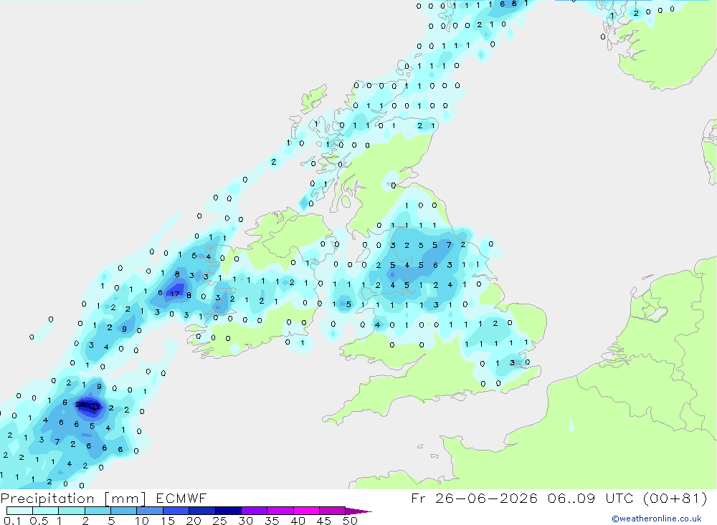Select the 0.1–0.5 mm legend color swatch
Image resolution: width=717 pixels, height=525 pixels.
click(x=19, y=511)
